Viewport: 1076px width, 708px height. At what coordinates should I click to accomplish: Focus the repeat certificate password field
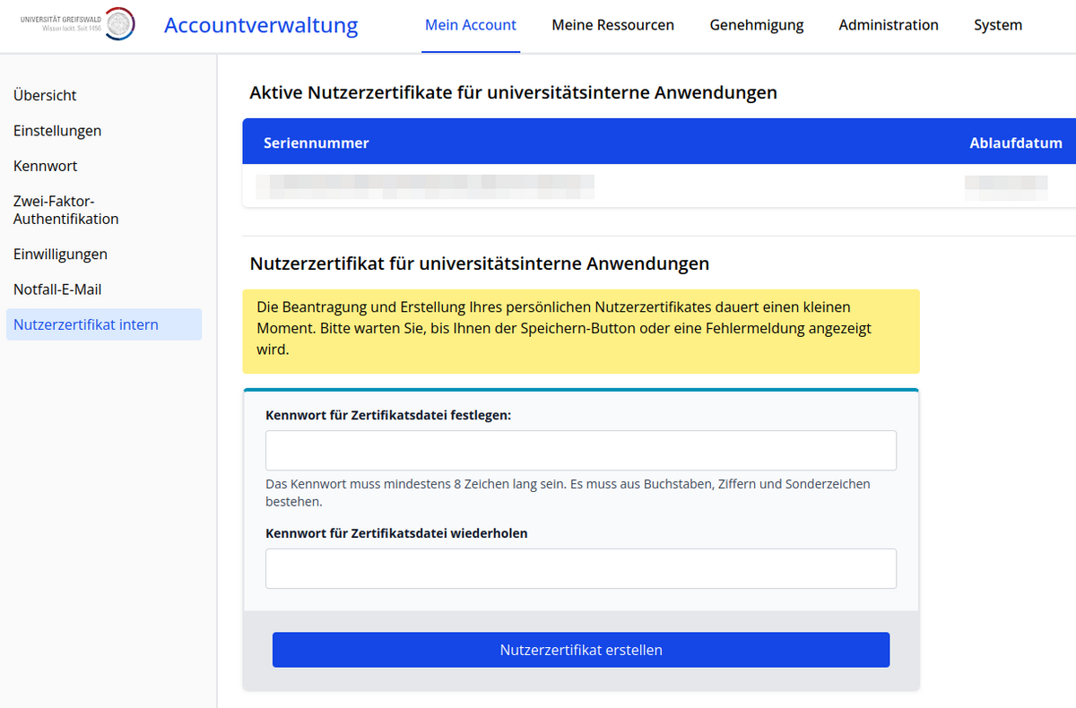tap(580, 568)
